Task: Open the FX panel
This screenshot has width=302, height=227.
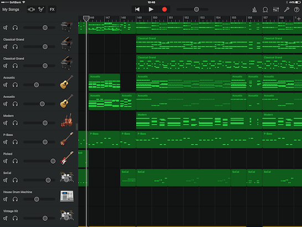Action: [x=52, y=9]
